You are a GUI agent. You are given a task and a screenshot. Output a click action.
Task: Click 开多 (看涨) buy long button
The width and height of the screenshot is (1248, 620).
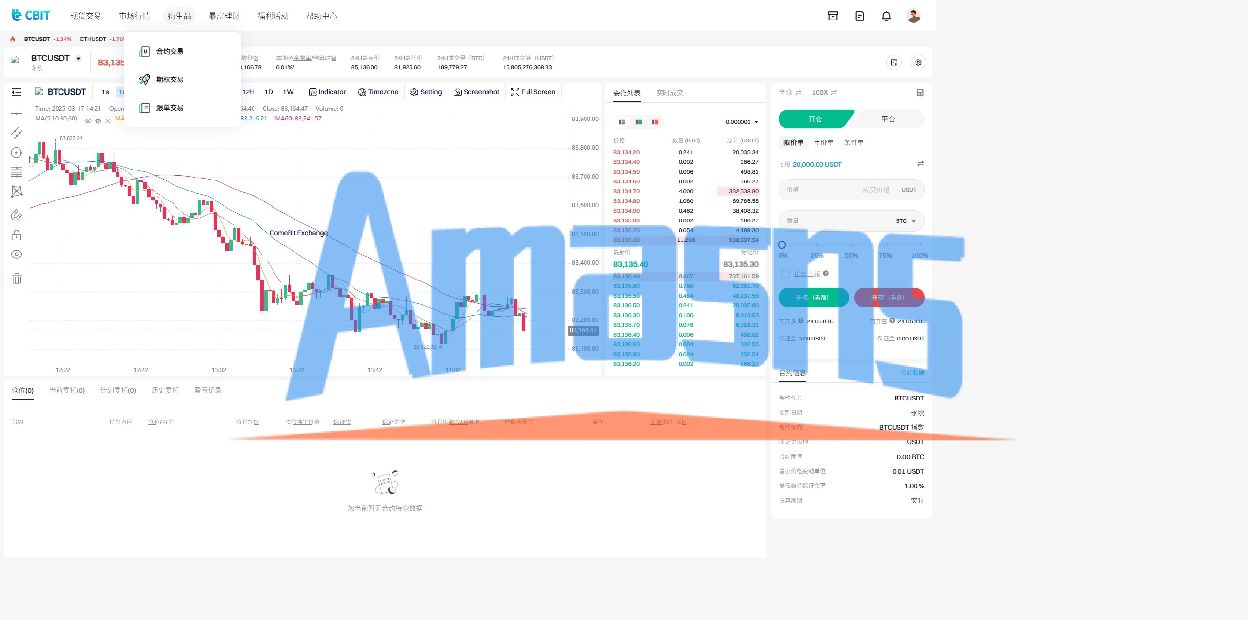pyautogui.click(x=814, y=298)
